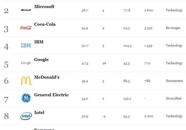Select Google's brand value 47,3
The height and width of the screenshot is (130, 186).
coord(85,64)
